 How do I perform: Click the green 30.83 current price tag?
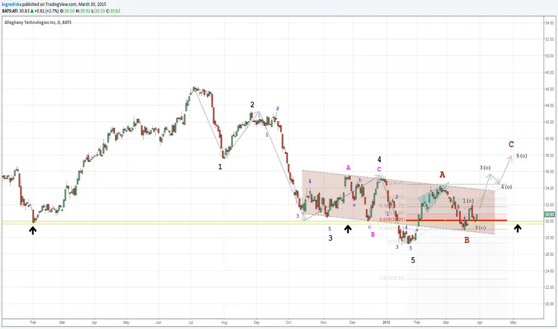pos(550,215)
